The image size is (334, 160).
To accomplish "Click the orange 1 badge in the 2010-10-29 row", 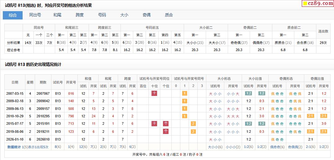I will 185,116.
